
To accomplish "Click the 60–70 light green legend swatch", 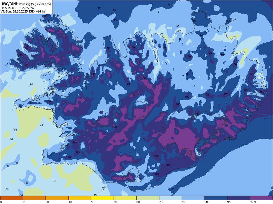I will pos(148,198).
